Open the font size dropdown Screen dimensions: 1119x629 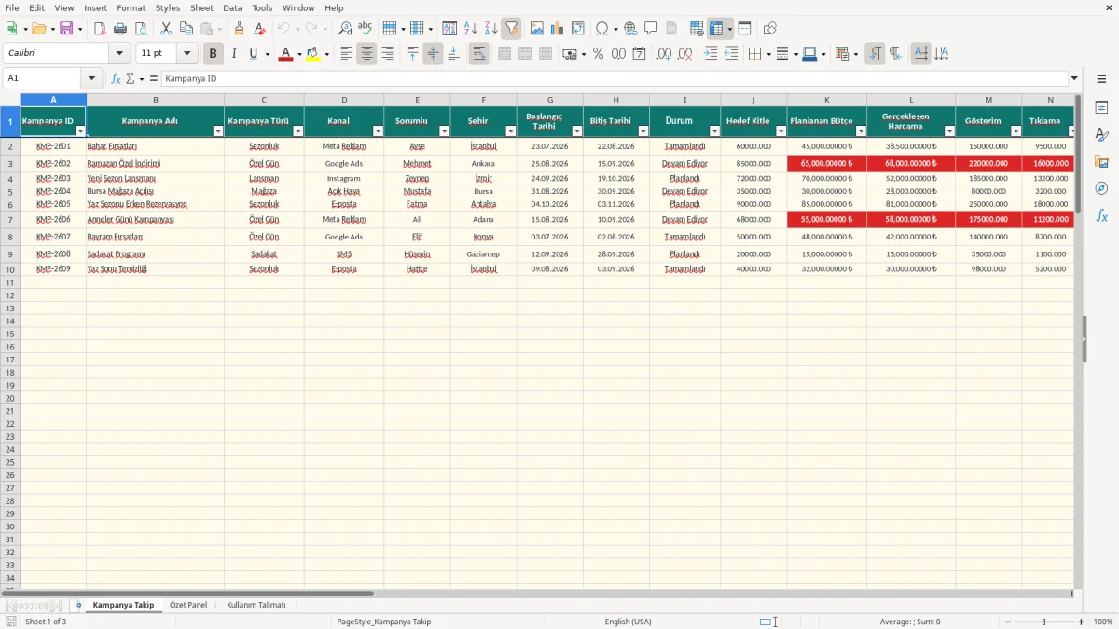coord(186,54)
